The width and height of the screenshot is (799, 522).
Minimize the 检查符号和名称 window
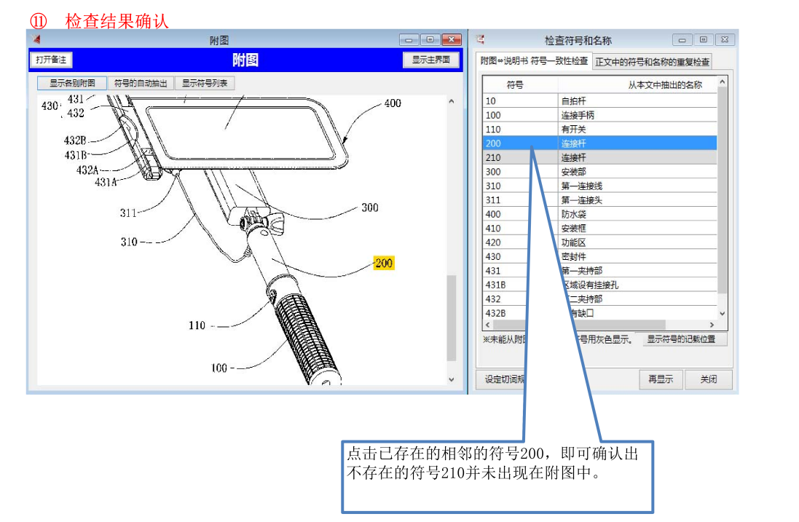[x=682, y=40]
